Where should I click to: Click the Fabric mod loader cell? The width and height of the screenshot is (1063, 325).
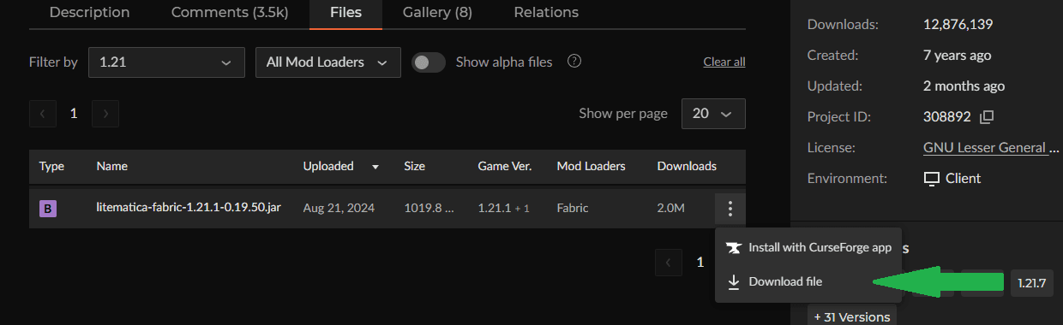[x=573, y=209]
